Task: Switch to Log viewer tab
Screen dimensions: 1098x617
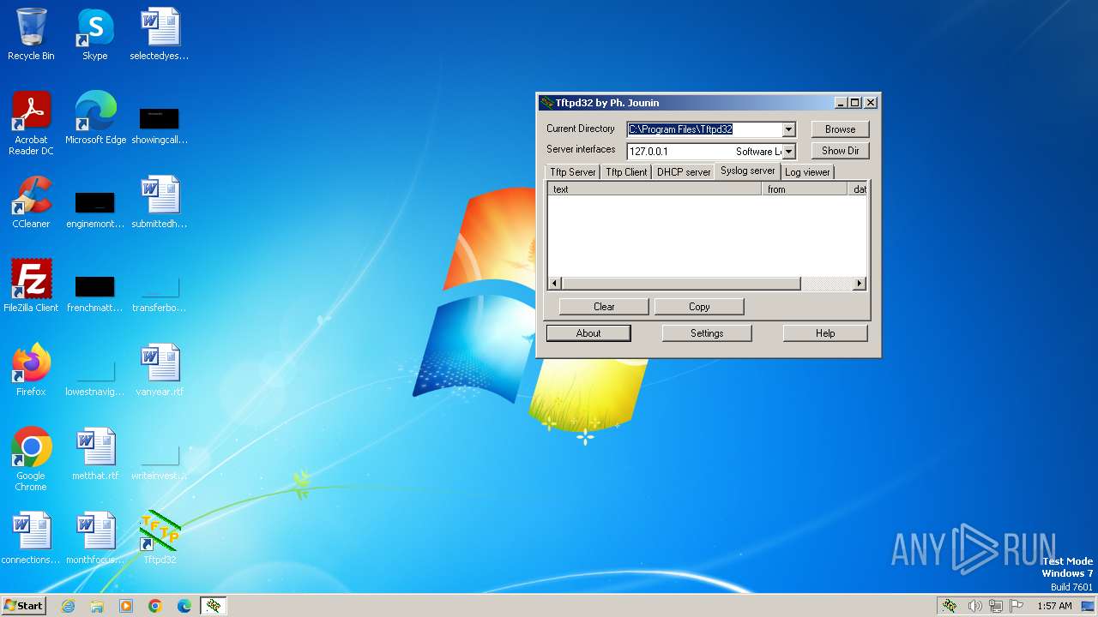Action: tap(807, 172)
